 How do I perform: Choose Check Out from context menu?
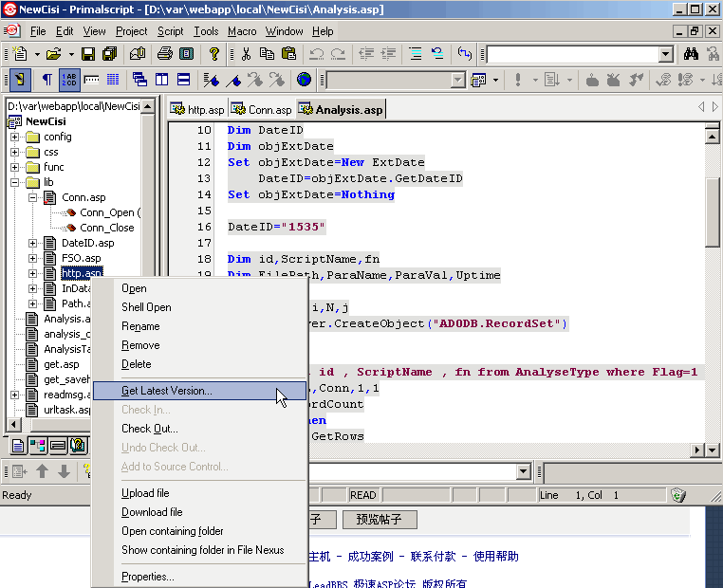pyautogui.click(x=199, y=429)
